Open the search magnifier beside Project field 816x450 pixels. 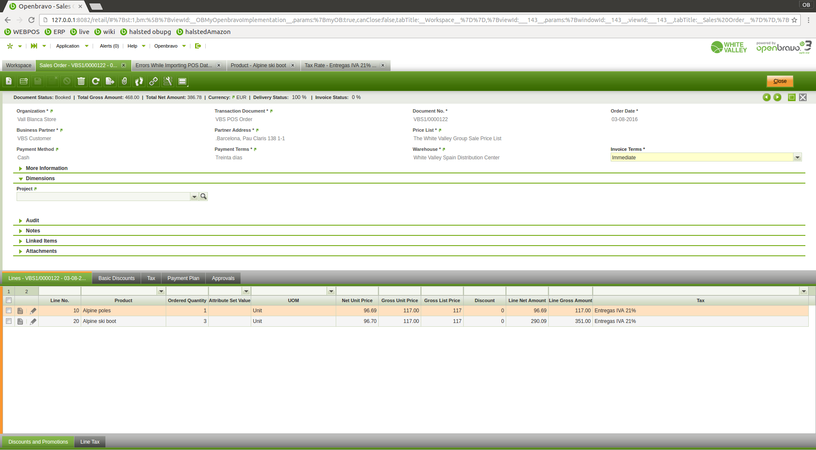[x=204, y=196]
